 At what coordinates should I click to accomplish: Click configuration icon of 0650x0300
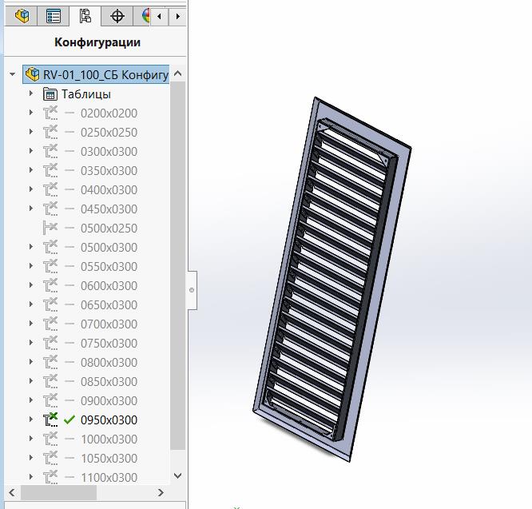(x=50, y=304)
